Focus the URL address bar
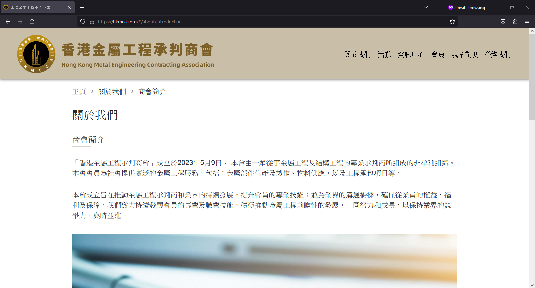This screenshot has width=535, height=288. [267, 22]
